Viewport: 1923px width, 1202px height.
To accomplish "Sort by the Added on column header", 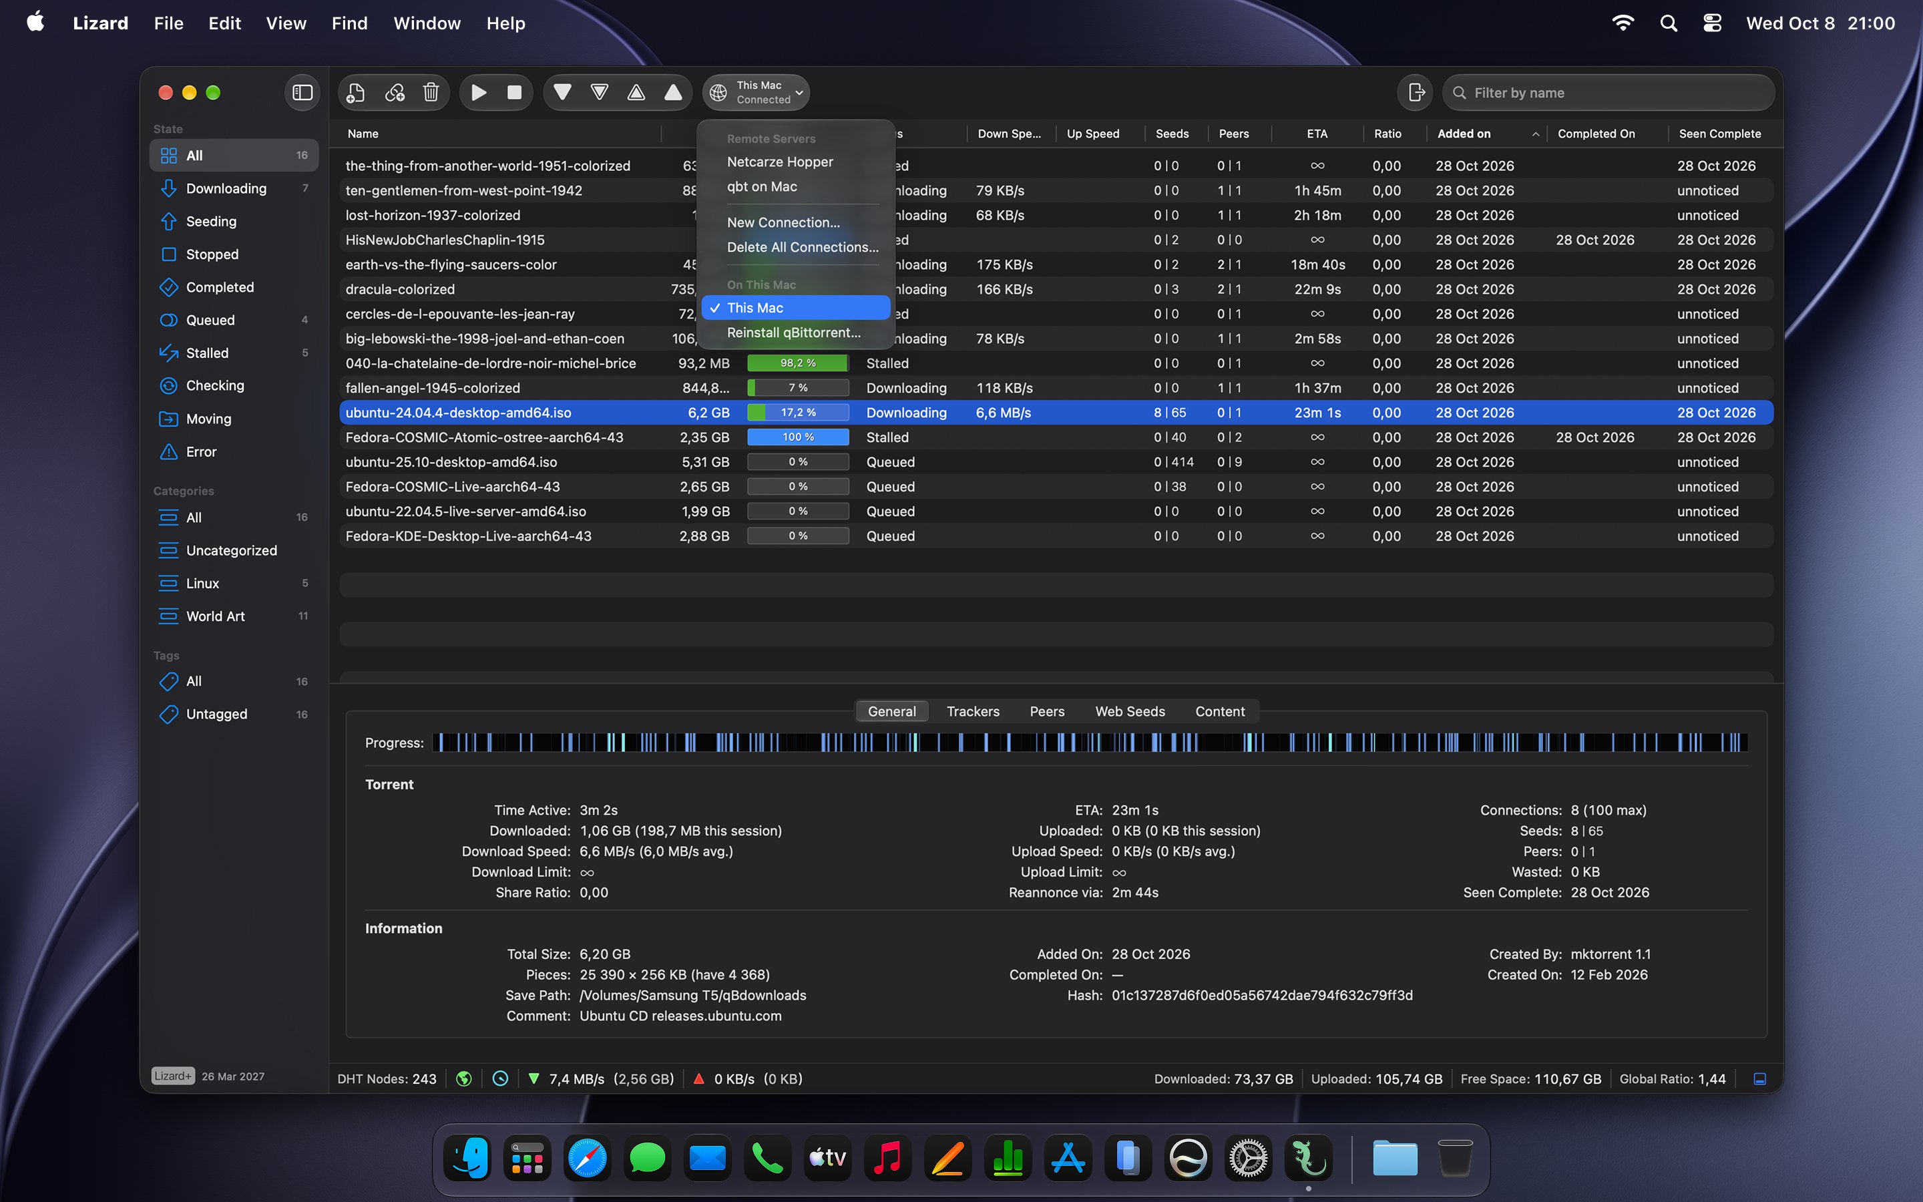I will pos(1487,134).
